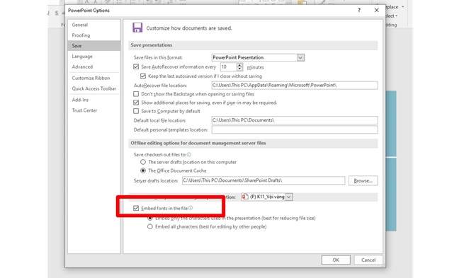Image resolution: width=464 pixels, height=278 pixels.
Task: Click info icon beside Save checked-out files to
Action: click(189, 154)
